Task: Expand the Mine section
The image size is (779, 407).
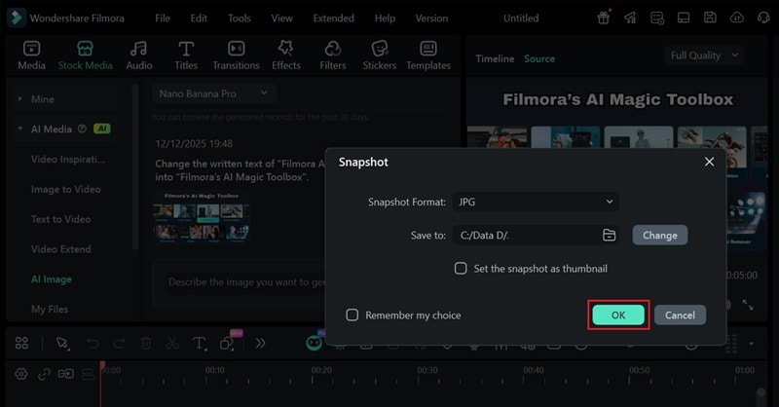Action: point(19,99)
